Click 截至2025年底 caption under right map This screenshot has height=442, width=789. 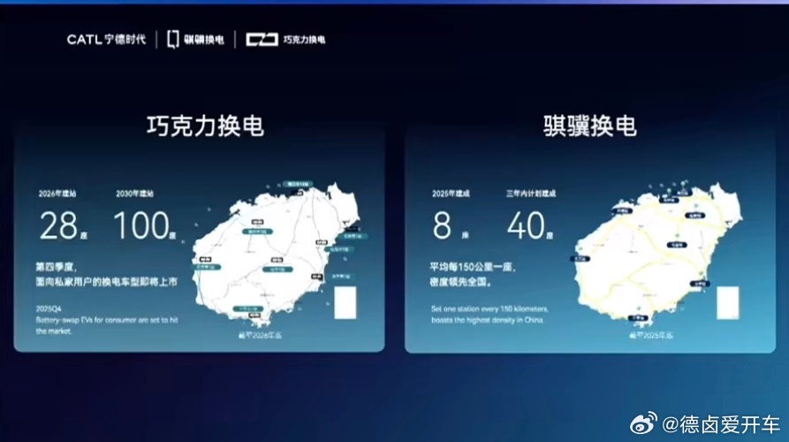point(651,335)
